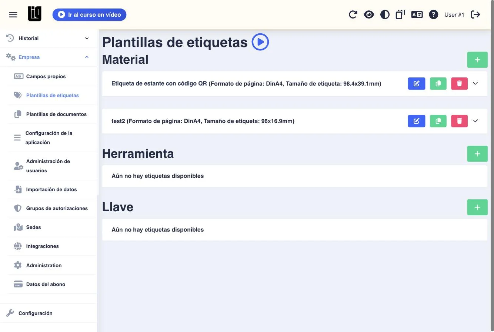Click the shield icon beside Grupos de autorizaciones

pyautogui.click(x=18, y=208)
